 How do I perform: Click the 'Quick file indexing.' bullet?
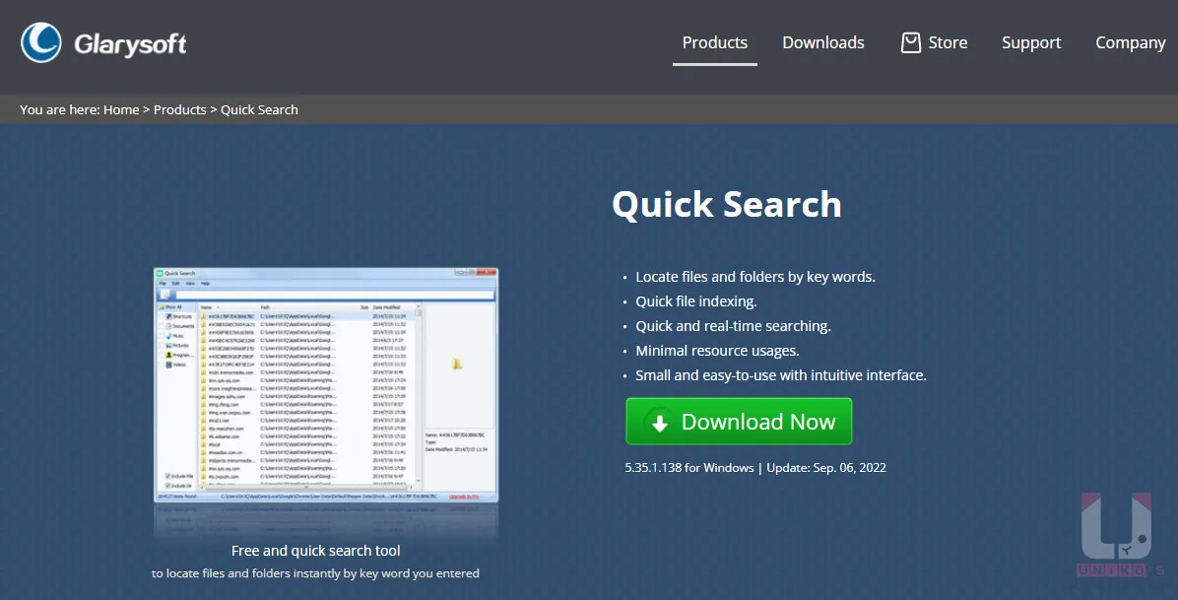[695, 301]
